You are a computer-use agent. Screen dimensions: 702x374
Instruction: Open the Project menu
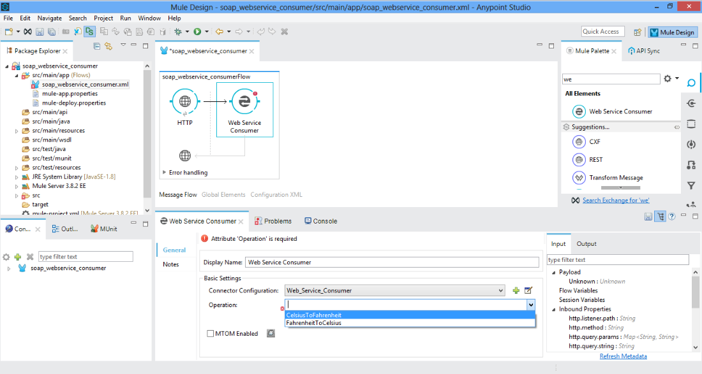[103, 18]
